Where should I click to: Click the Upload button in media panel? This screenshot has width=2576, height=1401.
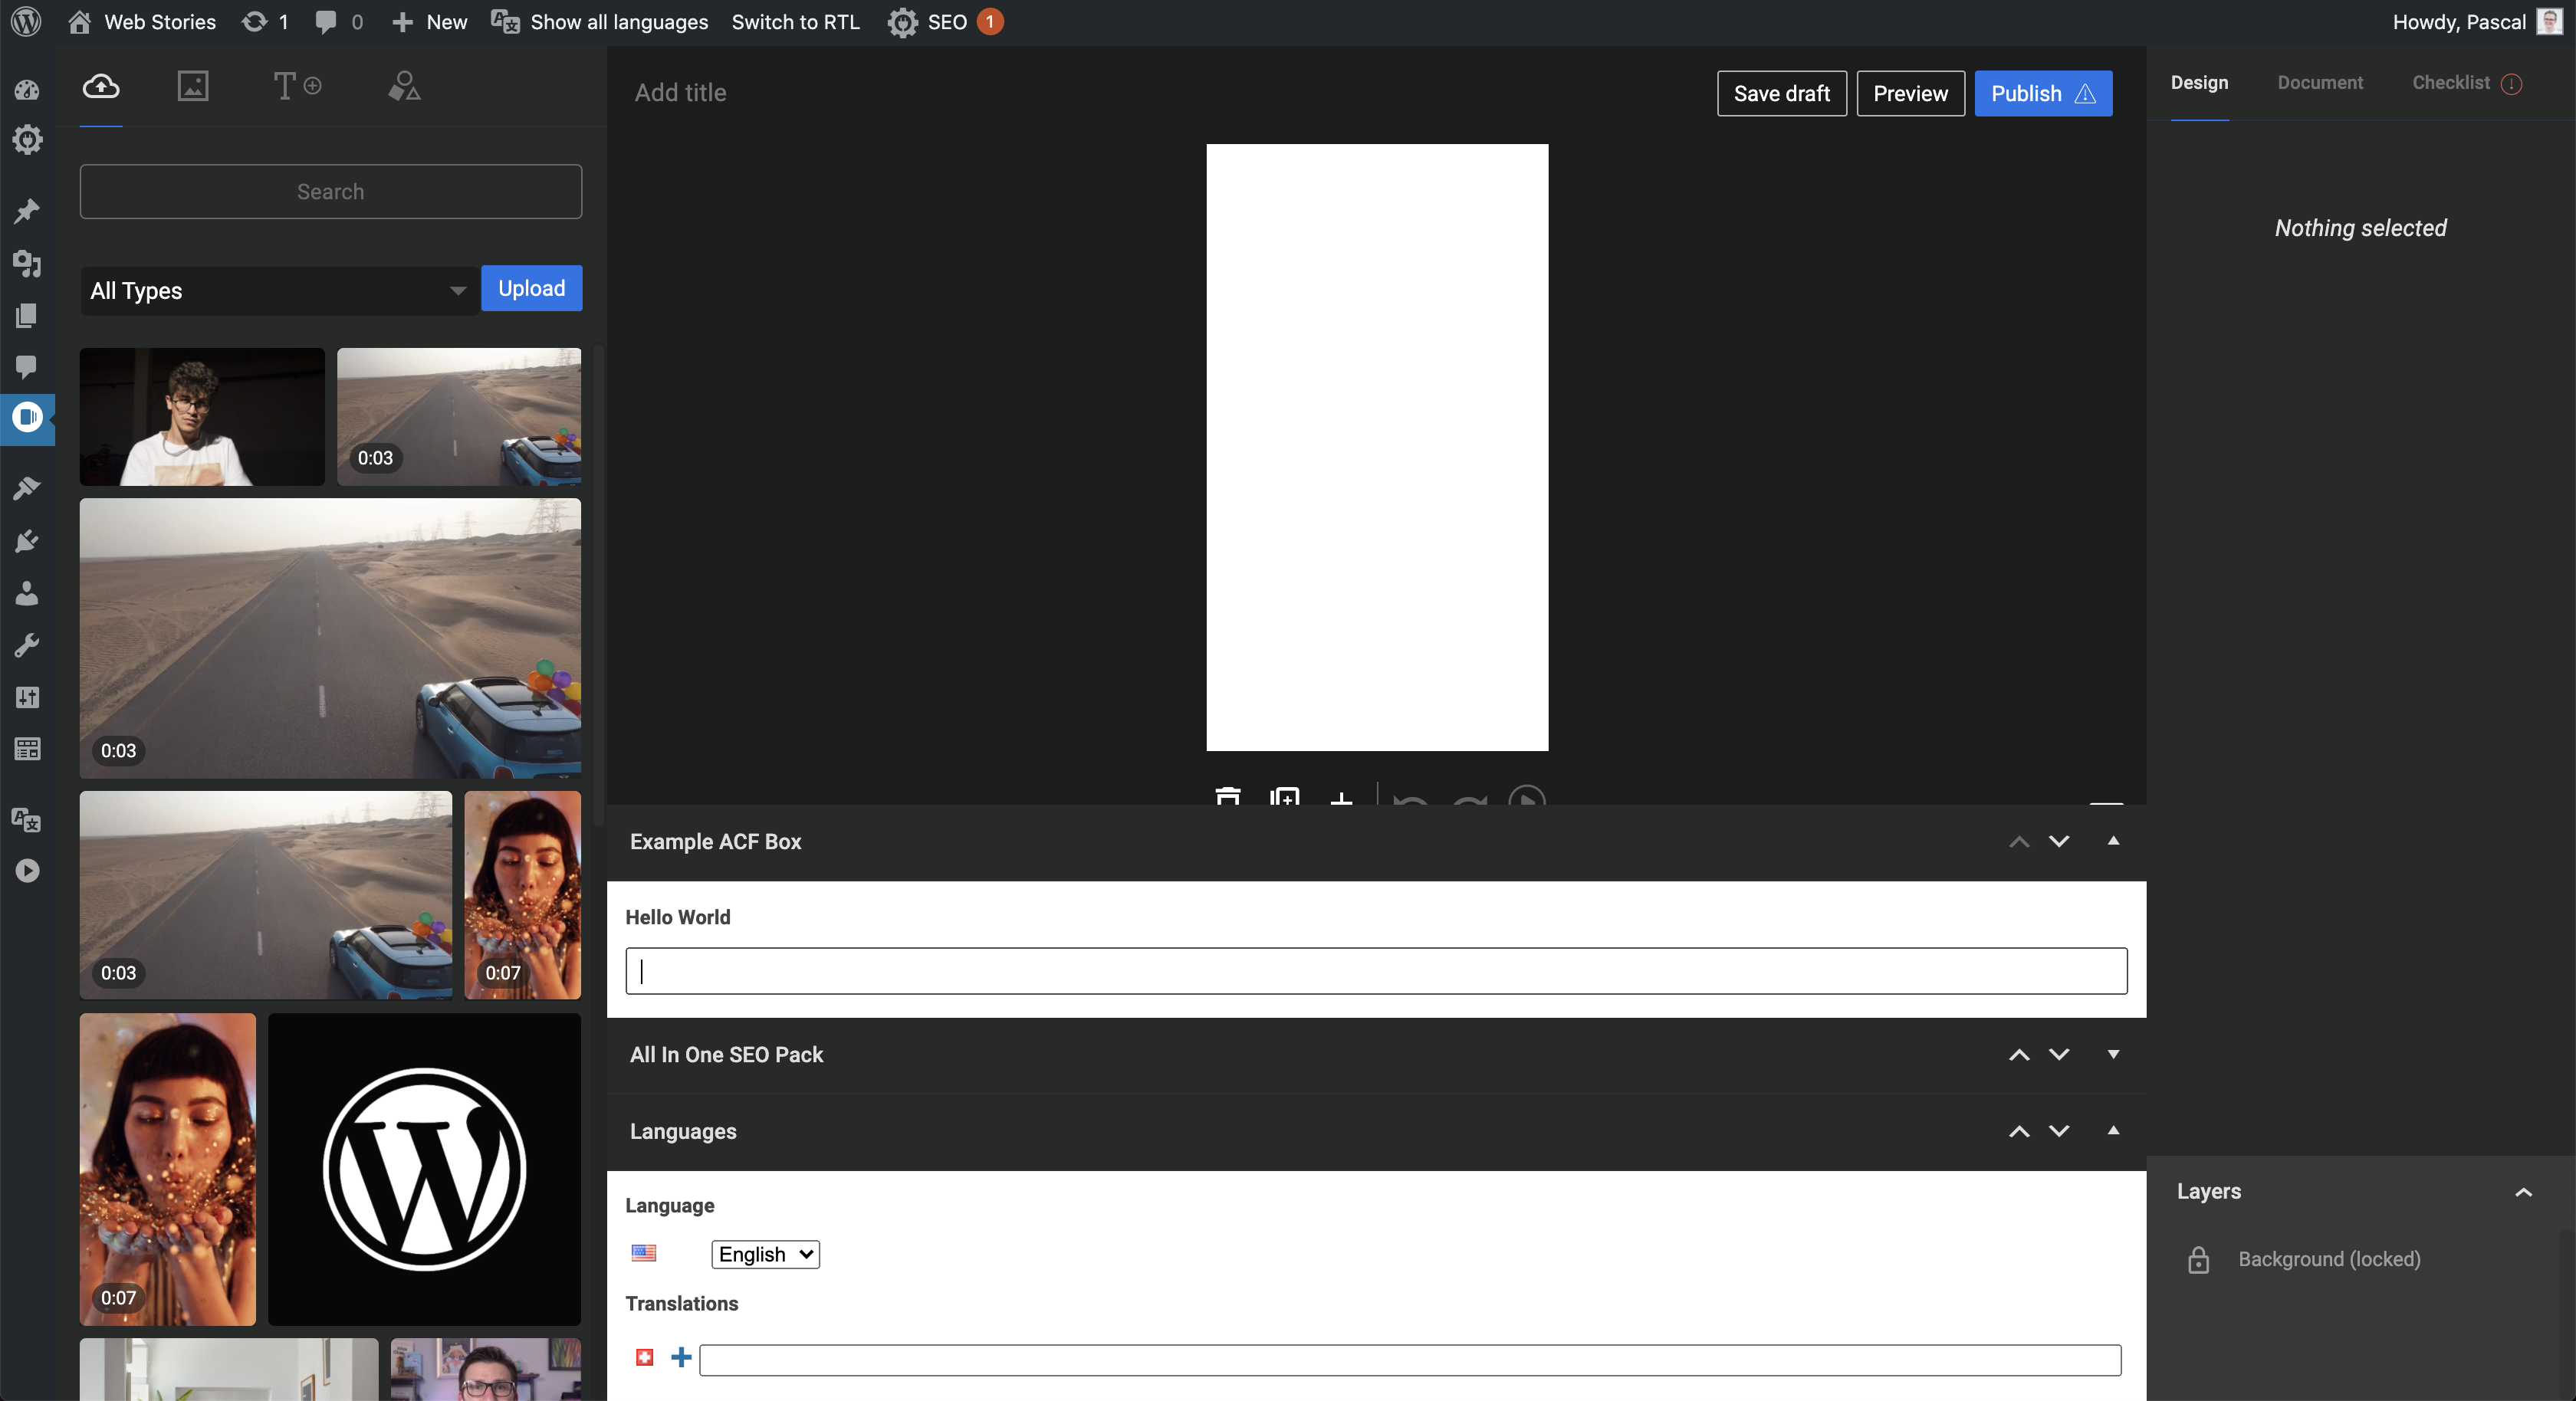[531, 288]
